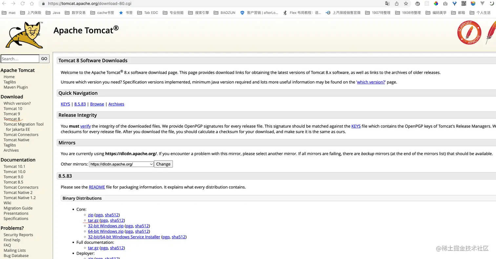The height and width of the screenshot is (259, 496).
Task: Open the KEYS link in Quick Navigation
Action: coord(65,104)
